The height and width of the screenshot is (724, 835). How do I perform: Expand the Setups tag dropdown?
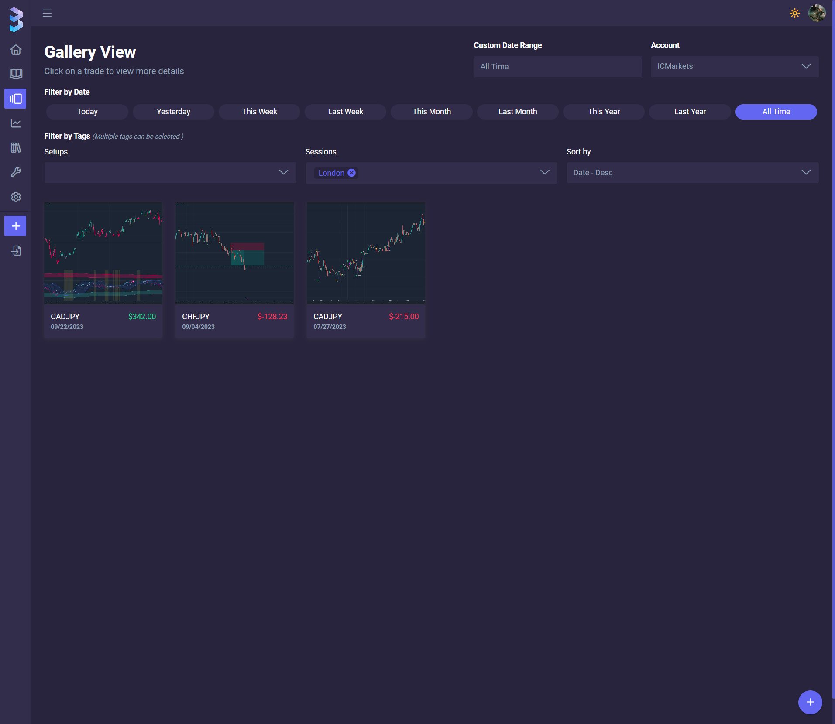pyautogui.click(x=170, y=173)
